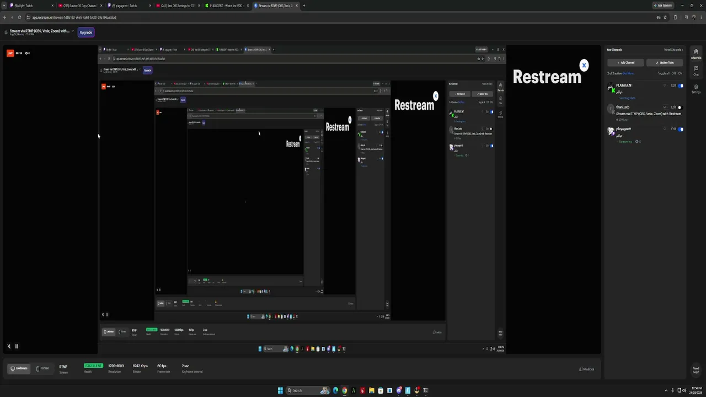Switch to the playagentt Twitch tab
Image resolution: width=706 pixels, height=397 pixels.
point(129,6)
